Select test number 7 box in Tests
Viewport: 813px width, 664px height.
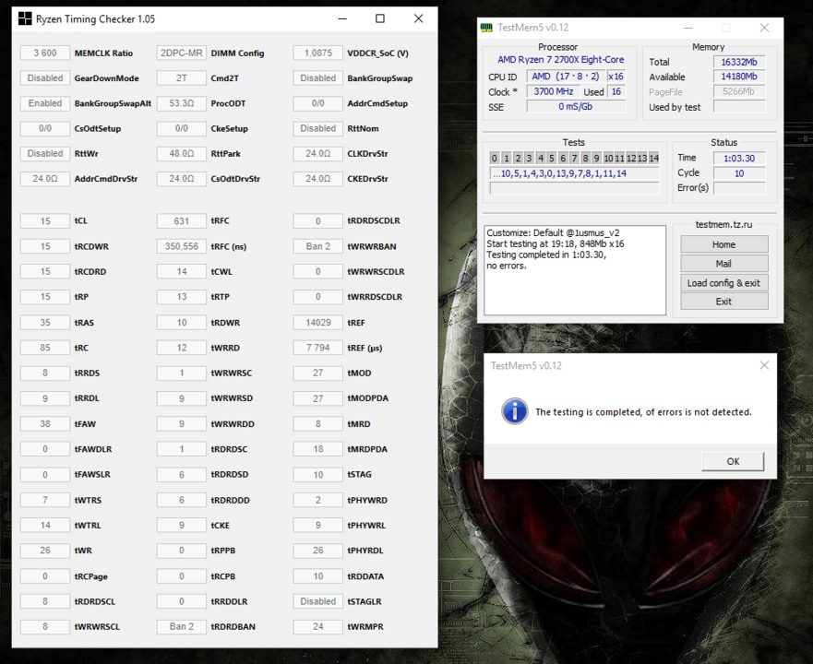coord(574,158)
